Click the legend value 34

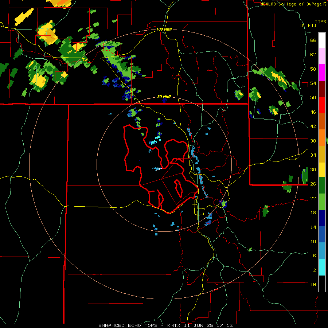coord(313,155)
